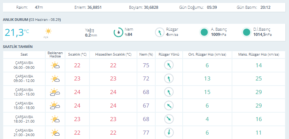This screenshot has width=289, height=139.
Task: Click the ÇARŞAMBA 06.00 - 09.00 time cell
Action: click(24, 65)
